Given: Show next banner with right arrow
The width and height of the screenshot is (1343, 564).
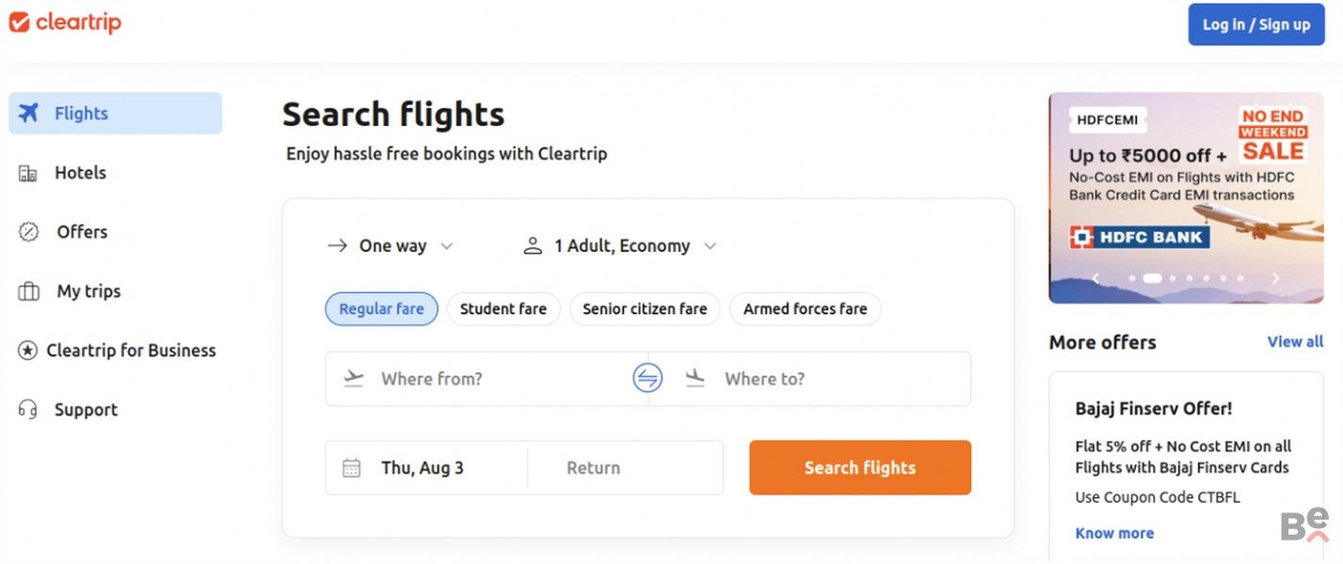Looking at the screenshot, I should pyautogui.click(x=1276, y=278).
